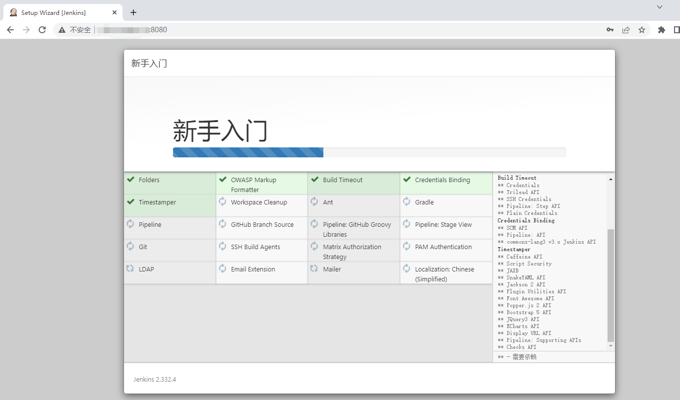
Task: Click the plugin installation progress bar
Action: 369,152
